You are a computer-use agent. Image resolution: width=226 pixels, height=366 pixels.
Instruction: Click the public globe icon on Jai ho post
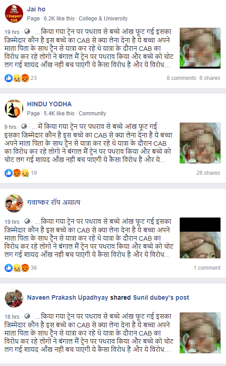click(x=27, y=31)
